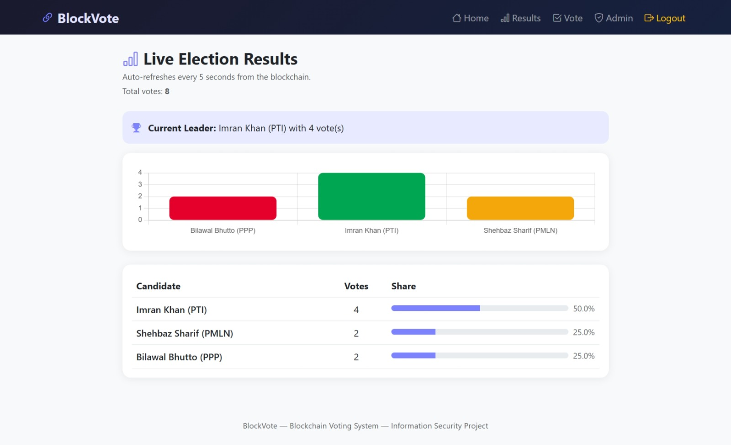Click the vote count 4 for Imran Khan
This screenshot has height=445, width=731.
[x=356, y=310]
